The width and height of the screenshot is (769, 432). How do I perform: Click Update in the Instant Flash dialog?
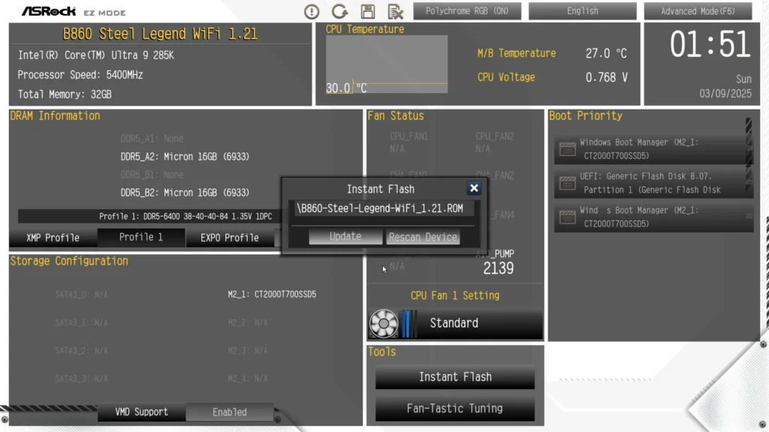[x=345, y=236]
